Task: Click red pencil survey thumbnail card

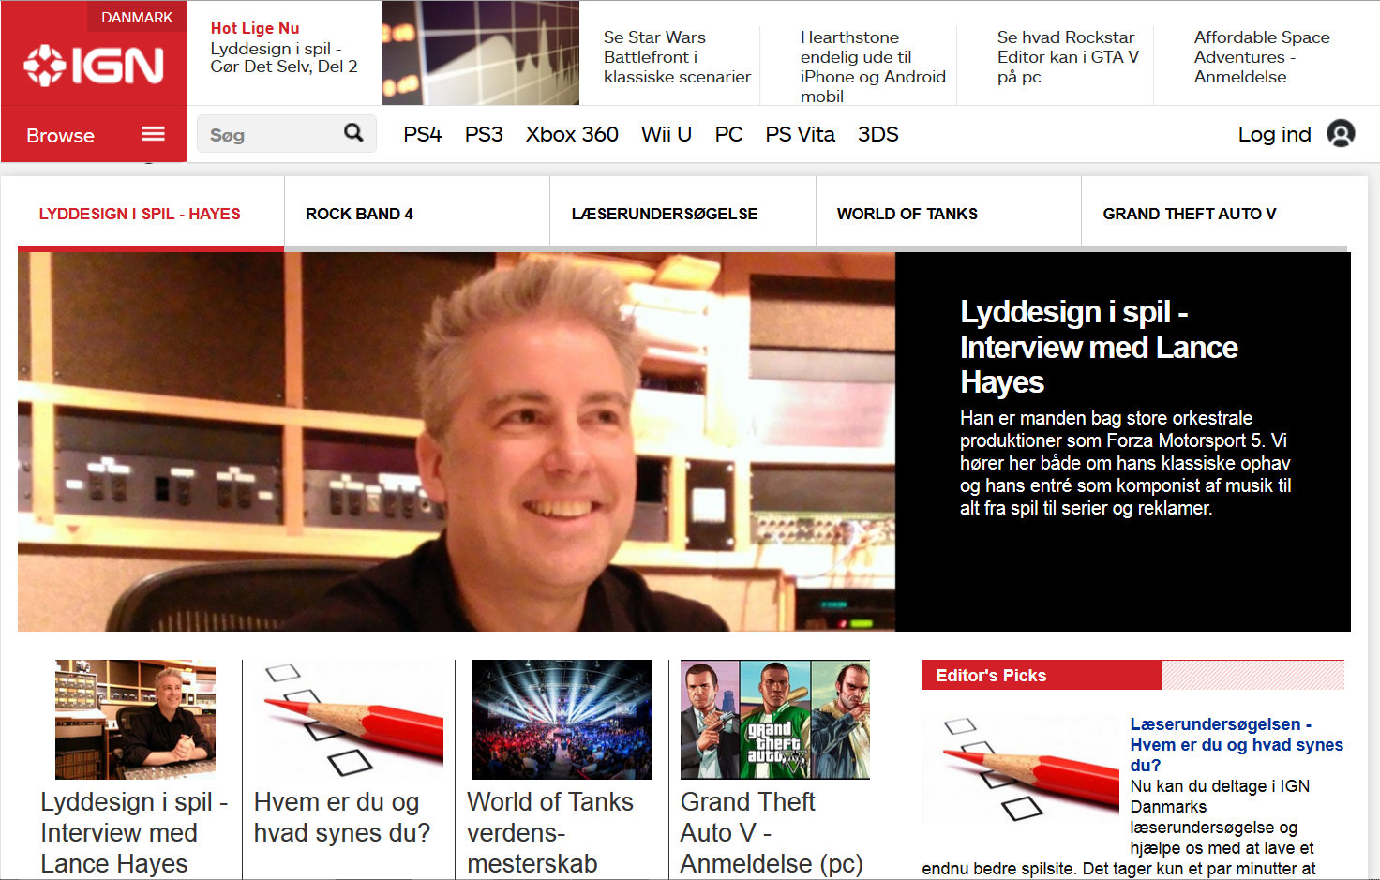Action: click(349, 720)
